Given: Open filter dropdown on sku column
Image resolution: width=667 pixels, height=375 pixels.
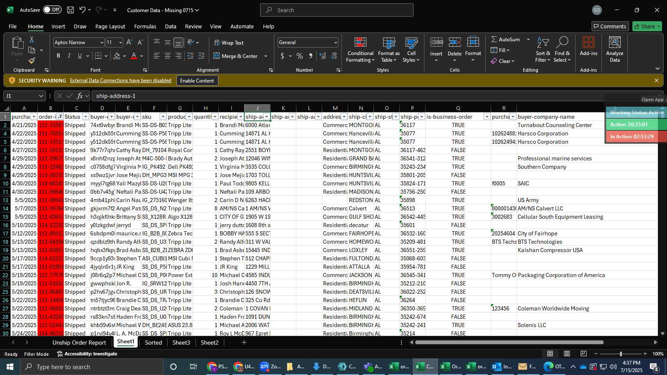Looking at the screenshot, I should (163, 117).
